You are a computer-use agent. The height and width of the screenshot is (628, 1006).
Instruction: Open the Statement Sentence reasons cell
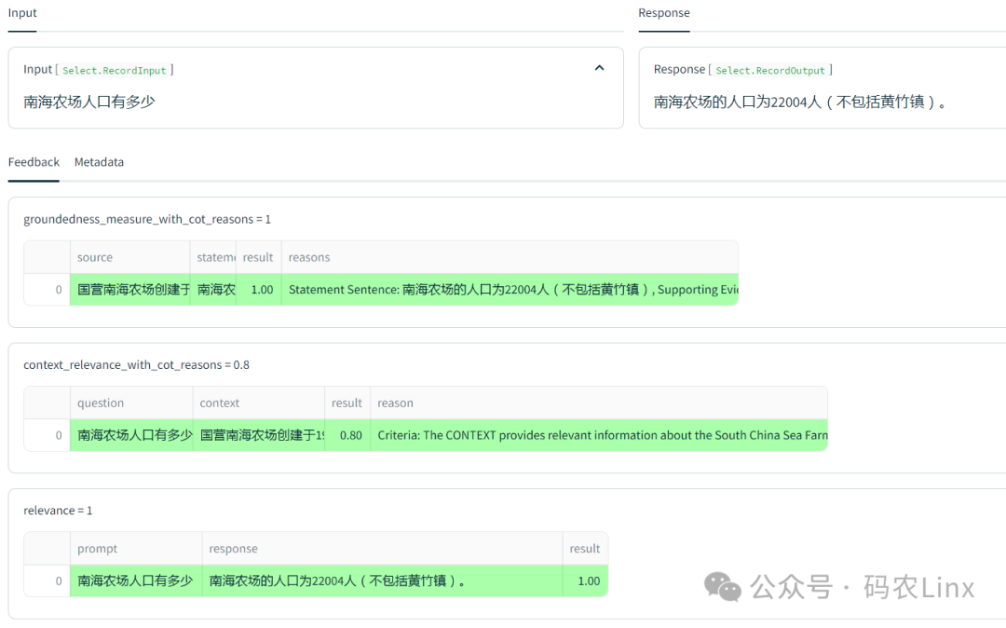[509, 290]
